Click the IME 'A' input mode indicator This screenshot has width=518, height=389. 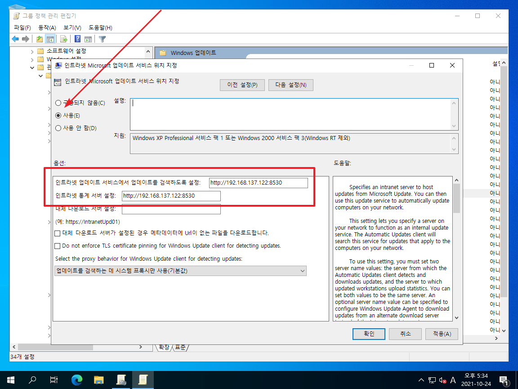[x=453, y=380]
